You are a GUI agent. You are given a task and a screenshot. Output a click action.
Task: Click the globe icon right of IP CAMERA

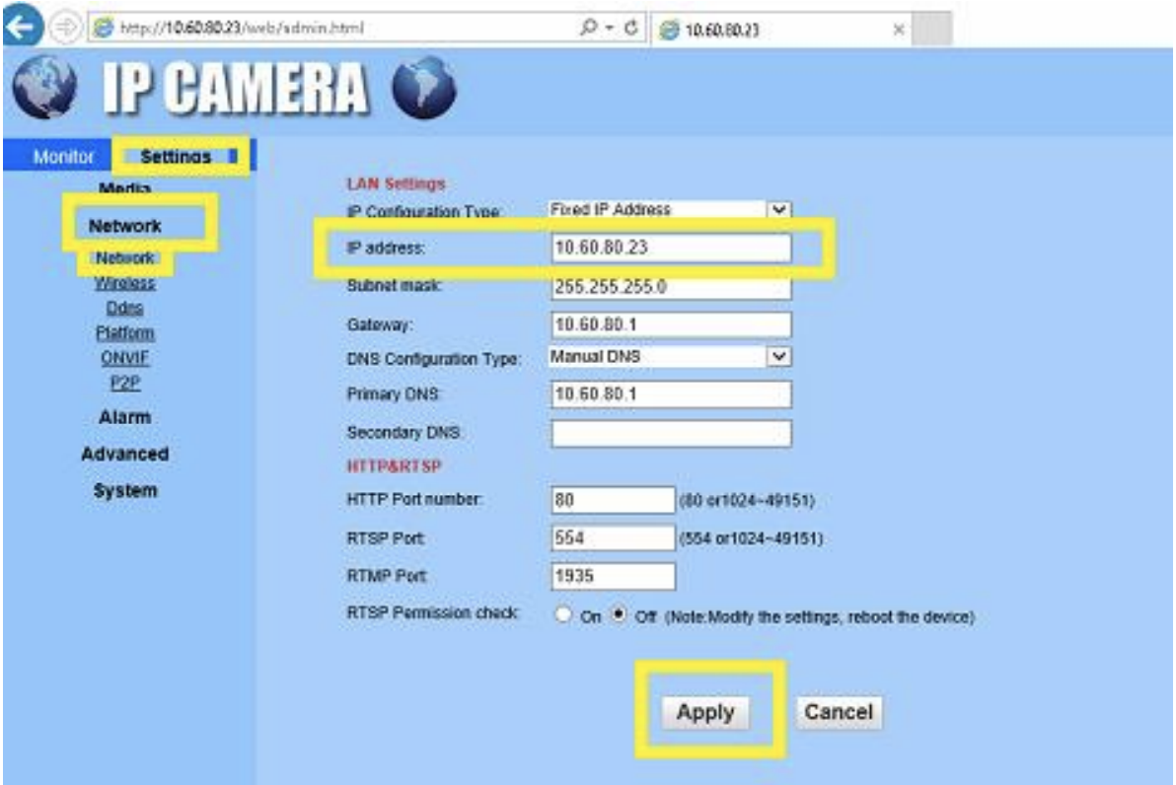pos(423,91)
